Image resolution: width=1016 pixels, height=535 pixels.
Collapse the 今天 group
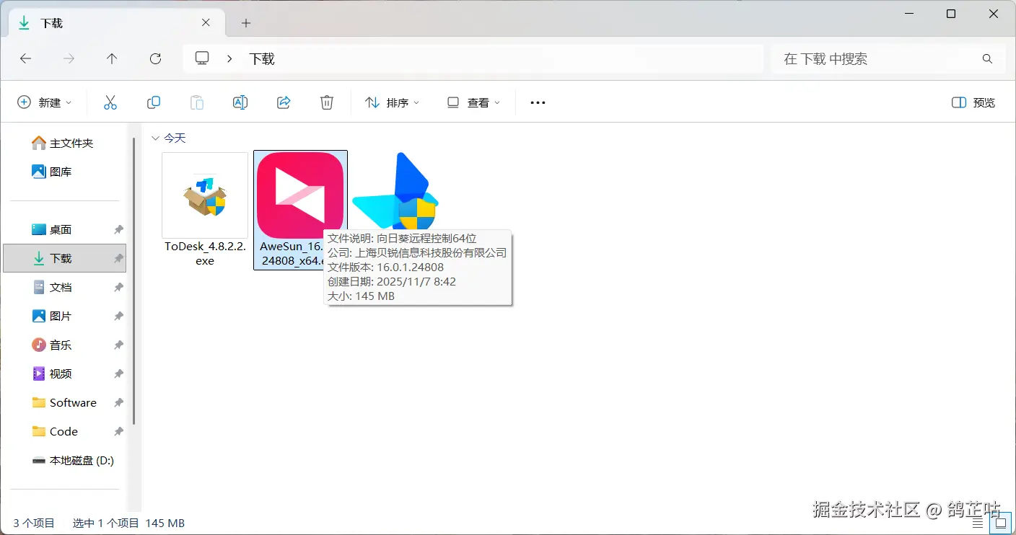click(155, 138)
